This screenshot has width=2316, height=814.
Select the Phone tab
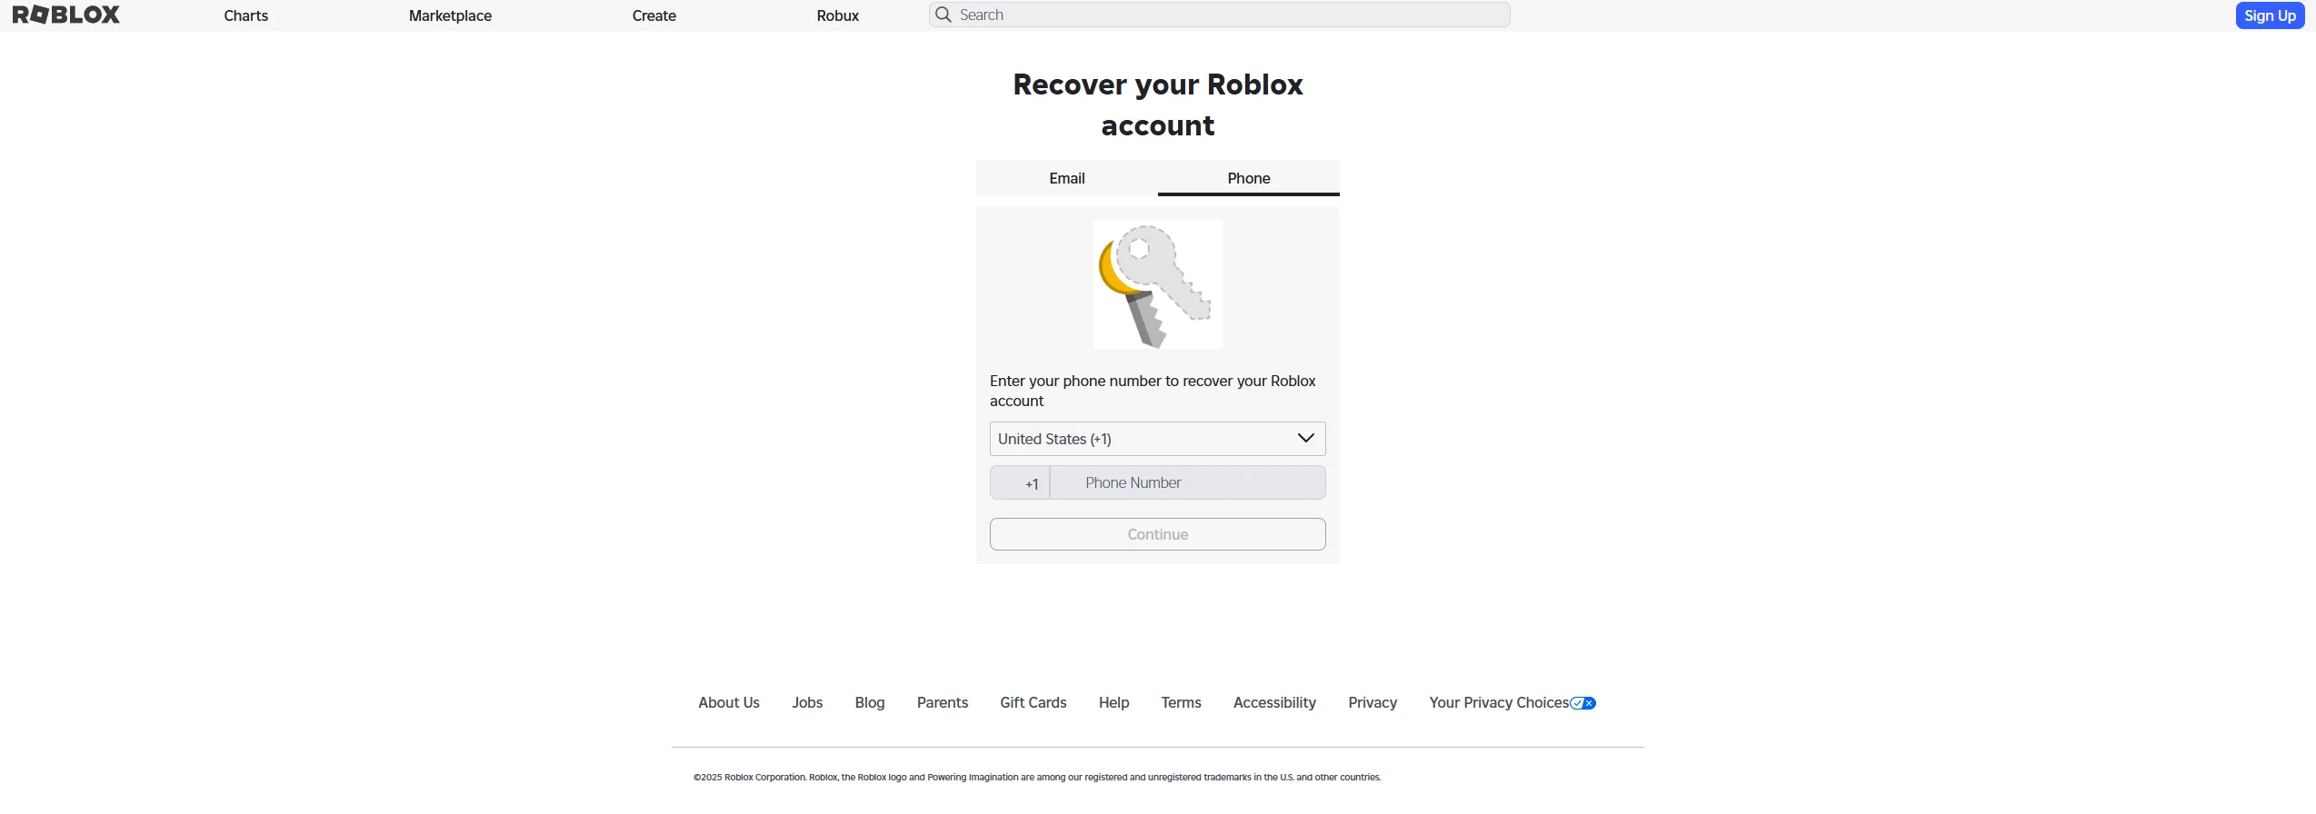click(1249, 178)
